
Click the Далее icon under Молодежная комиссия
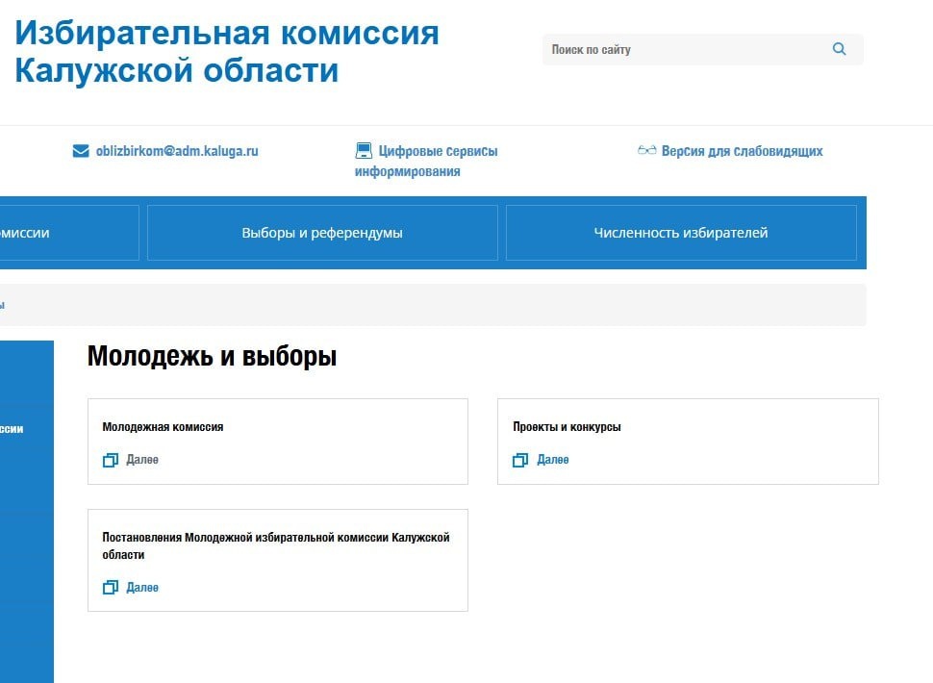coord(110,460)
